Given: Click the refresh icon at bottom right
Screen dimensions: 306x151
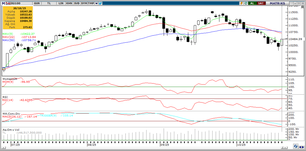Looking at the screenshot, I should click(x=296, y=146).
